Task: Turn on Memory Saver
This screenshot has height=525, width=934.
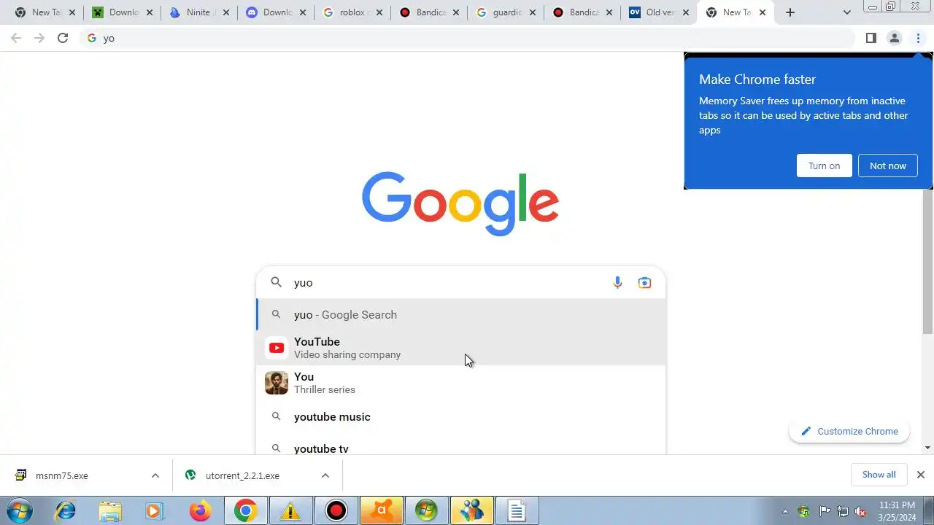Action: tap(824, 166)
